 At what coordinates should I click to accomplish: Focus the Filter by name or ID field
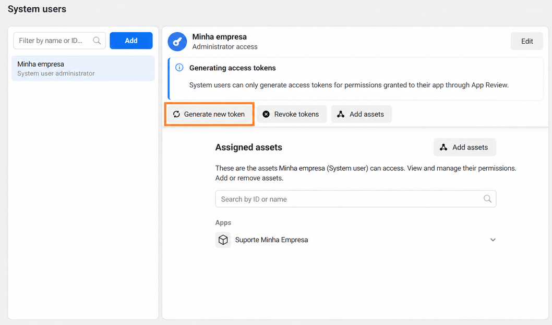(59, 41)
